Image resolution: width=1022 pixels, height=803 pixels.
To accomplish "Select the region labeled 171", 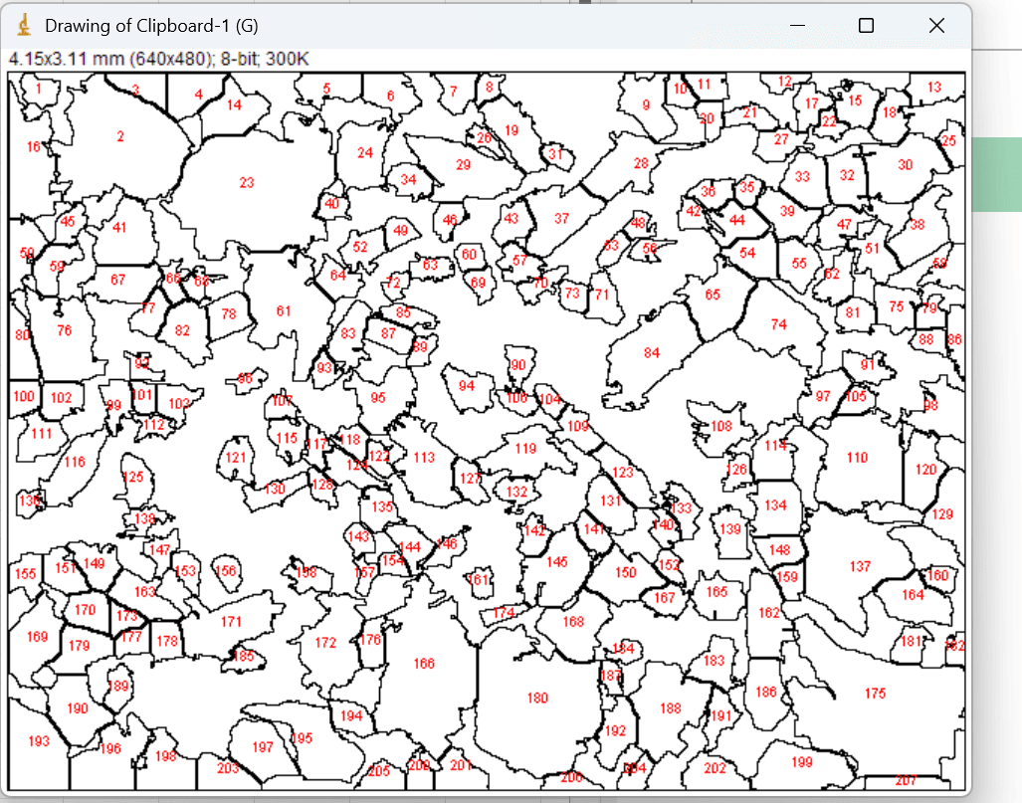I will [231, 622].
